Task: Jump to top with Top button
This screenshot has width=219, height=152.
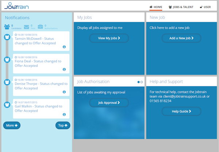Action: [63, 125]
